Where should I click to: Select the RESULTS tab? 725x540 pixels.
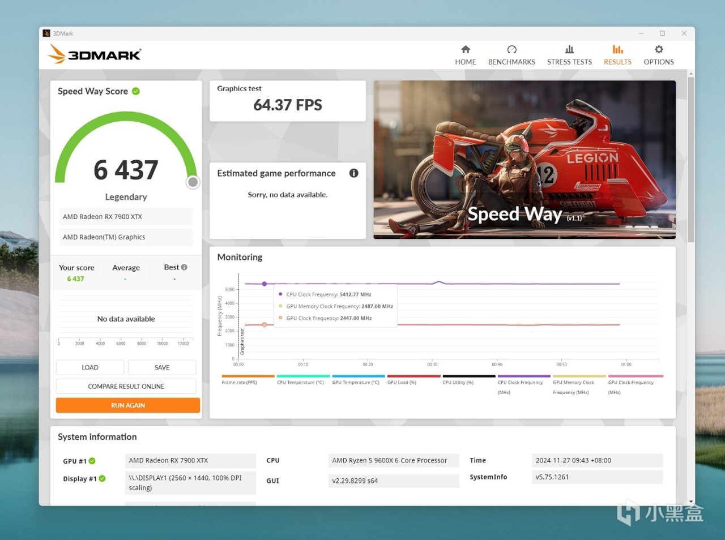pyautogui.click(x=617, y=55)
